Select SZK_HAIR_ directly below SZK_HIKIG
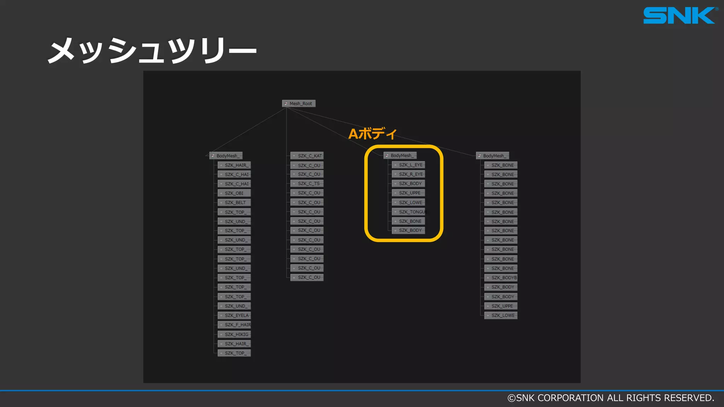This screenshot has width=724, height=407. (234, 344)
